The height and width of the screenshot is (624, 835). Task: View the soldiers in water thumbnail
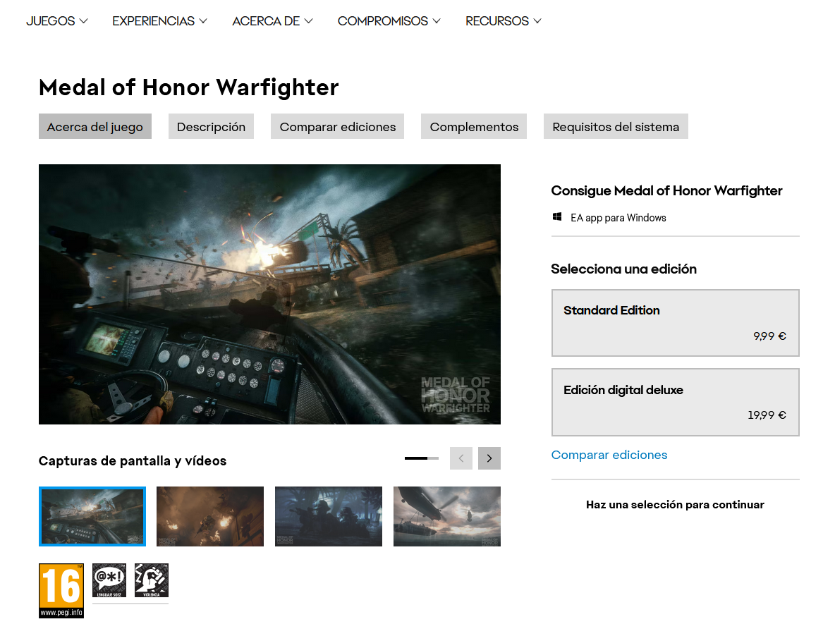[329, 516]
